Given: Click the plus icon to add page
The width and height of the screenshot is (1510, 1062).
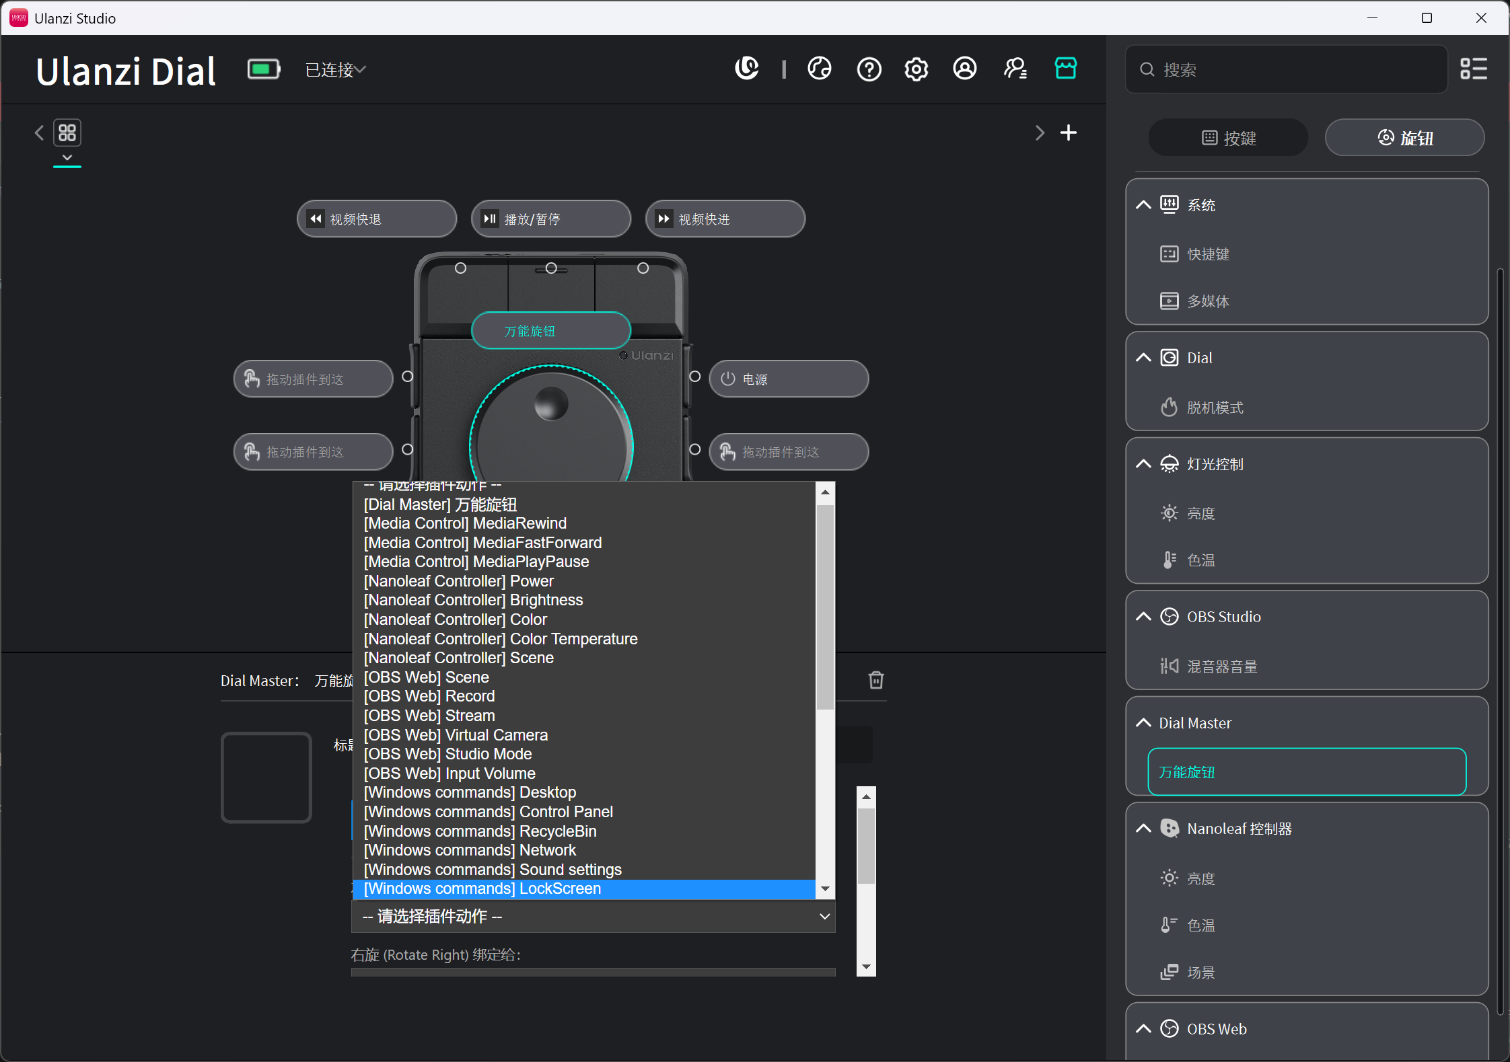Looking at the screenshot, I should [x=1068, y=132].
